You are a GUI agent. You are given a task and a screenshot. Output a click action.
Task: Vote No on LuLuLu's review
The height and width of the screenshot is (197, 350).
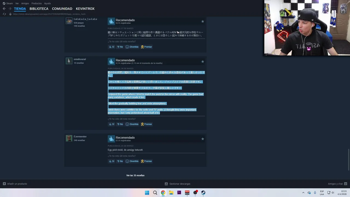[x=120, y=47]
